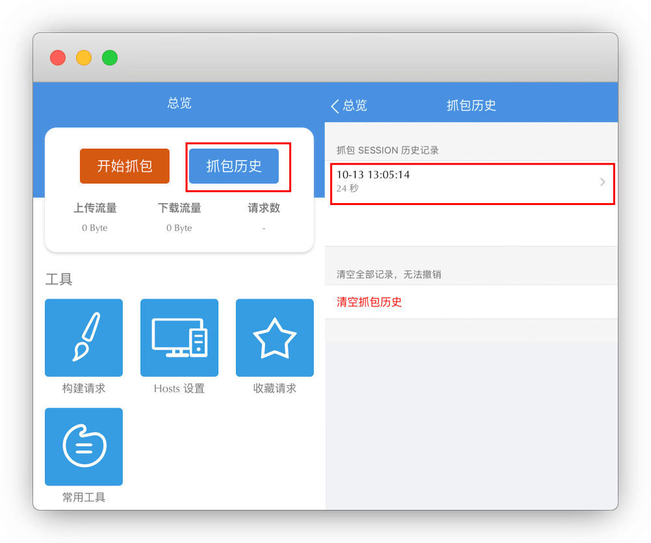
Task: Select the 下载流量 statistic
Action: [x=179, y=208]
